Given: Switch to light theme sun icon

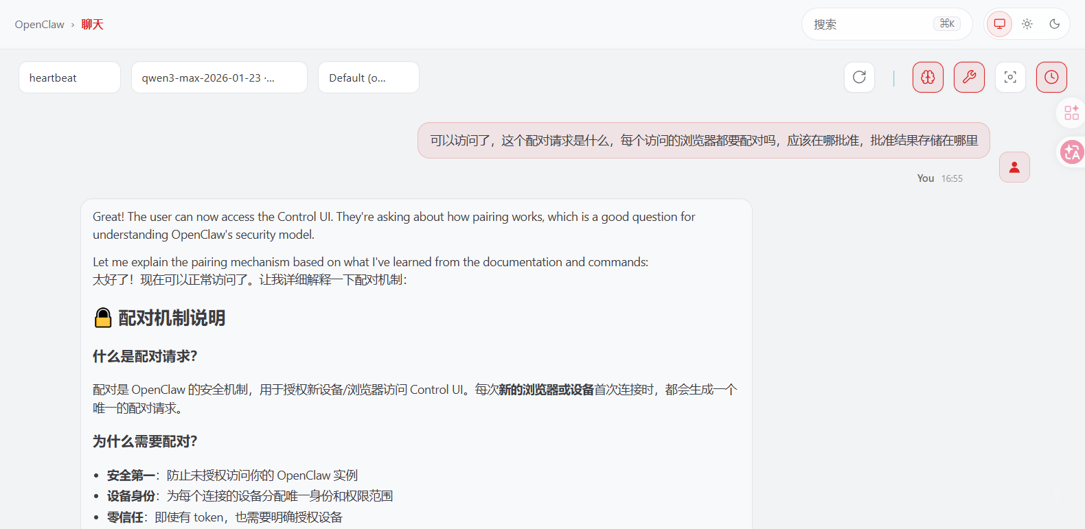Looking at the screenshot, I should tap(1027, 24).
